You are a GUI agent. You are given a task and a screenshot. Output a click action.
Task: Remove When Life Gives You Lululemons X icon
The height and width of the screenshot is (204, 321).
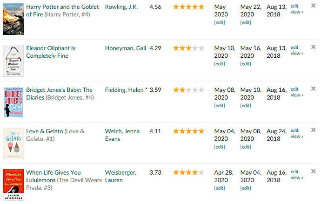313,171
